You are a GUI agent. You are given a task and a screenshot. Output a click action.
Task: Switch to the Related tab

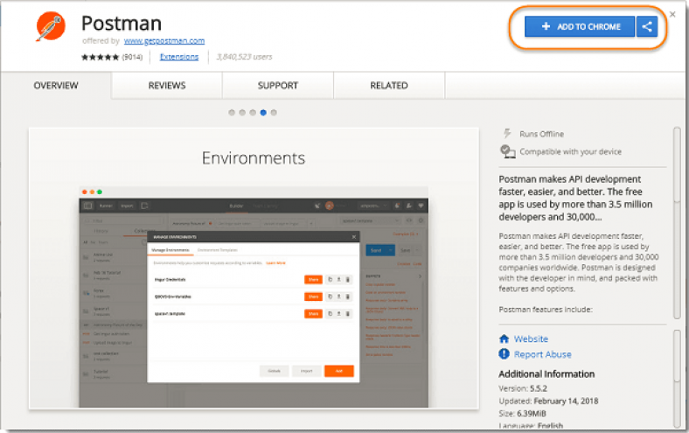click(389, 85)
